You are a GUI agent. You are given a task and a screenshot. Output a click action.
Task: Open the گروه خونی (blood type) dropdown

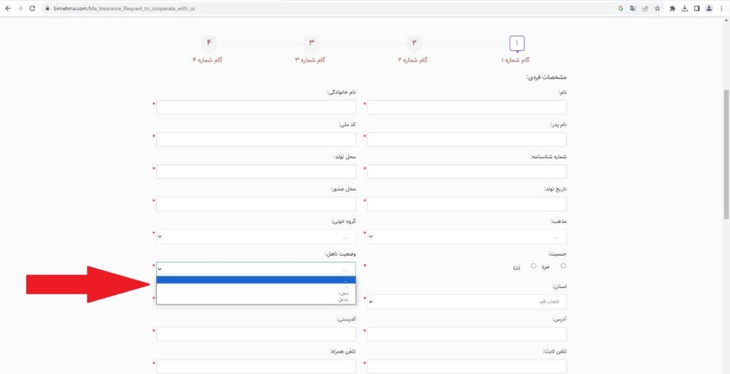pyautogui.click(x=255, y=236)
